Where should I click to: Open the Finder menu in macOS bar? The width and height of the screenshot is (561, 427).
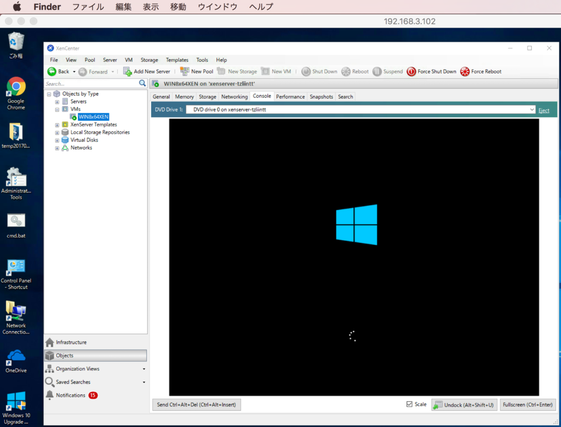(47, 7)
